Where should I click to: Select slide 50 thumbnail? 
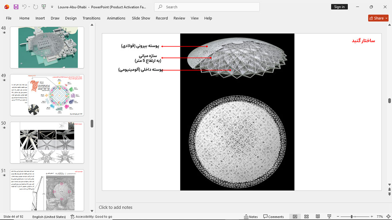pos(47,142)
